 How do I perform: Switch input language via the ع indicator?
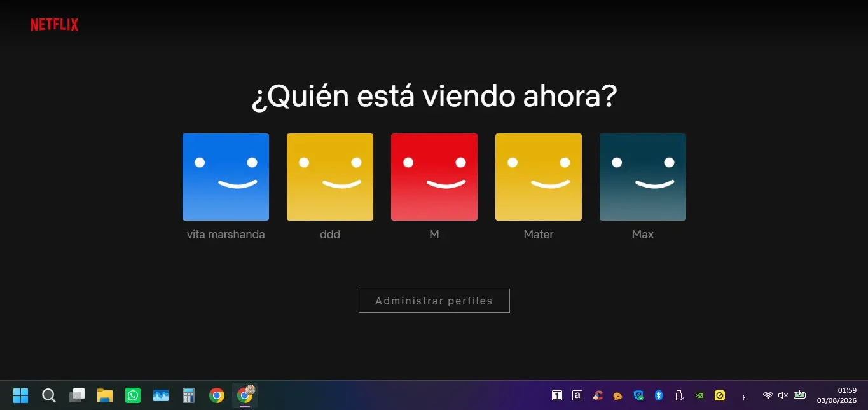coord(745,397)
